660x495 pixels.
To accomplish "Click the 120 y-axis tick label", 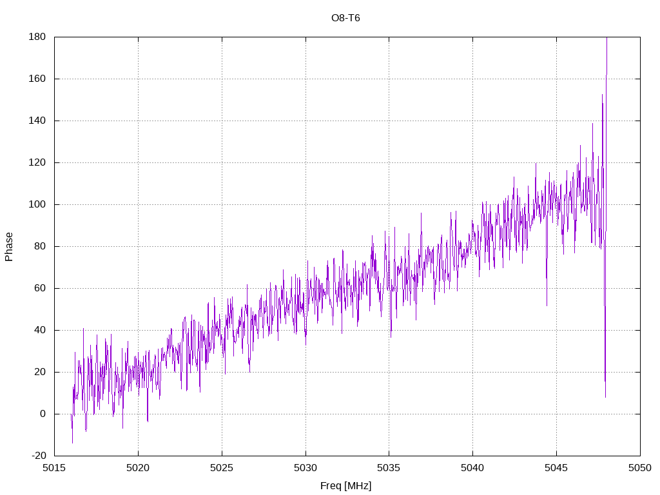I will (37, 162).
